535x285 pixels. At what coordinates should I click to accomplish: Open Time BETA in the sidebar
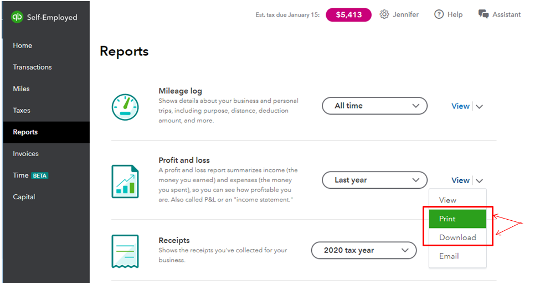click(x=30, y=175)
